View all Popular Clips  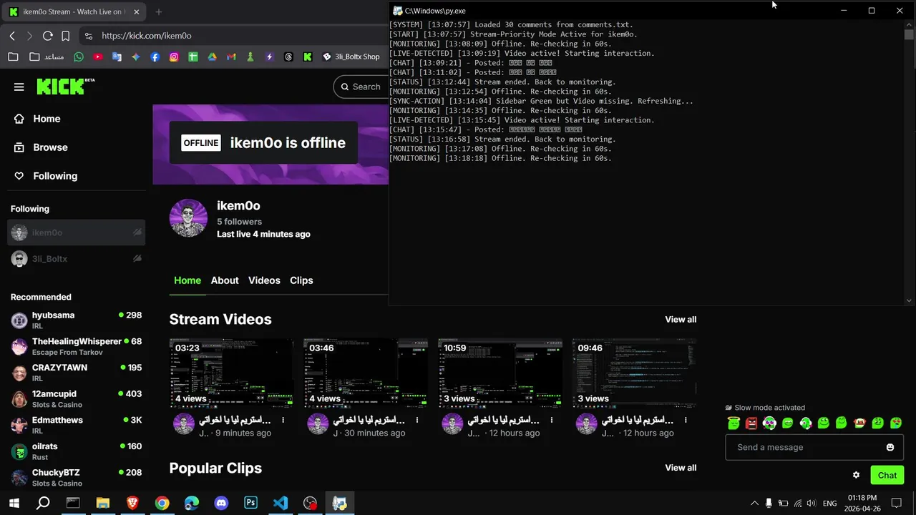681,468
